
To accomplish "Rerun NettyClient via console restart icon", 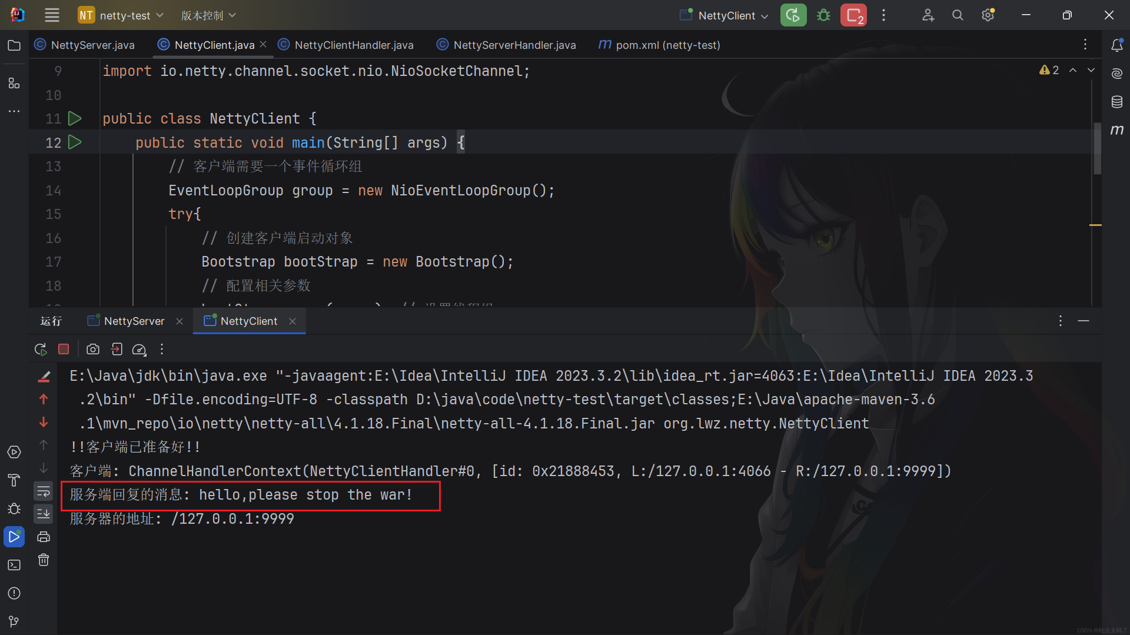I will [40, 349].
